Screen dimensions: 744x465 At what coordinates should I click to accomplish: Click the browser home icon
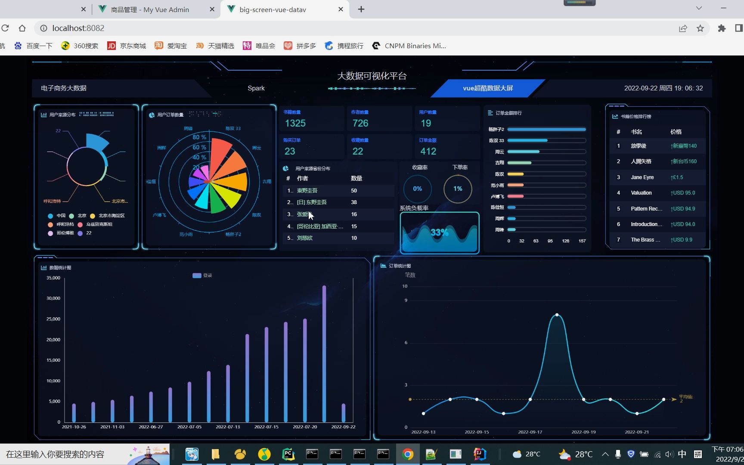[22, 28]
